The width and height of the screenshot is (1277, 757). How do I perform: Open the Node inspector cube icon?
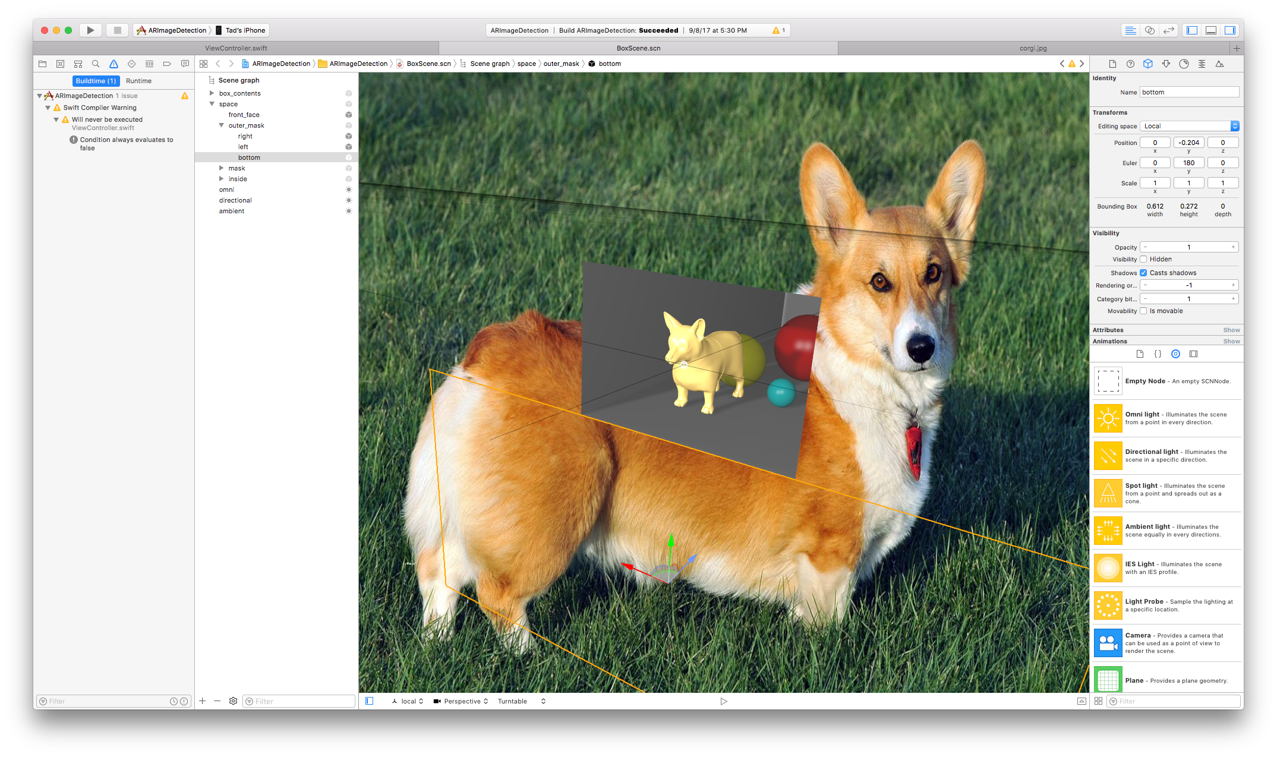[x=1147, y=64]
